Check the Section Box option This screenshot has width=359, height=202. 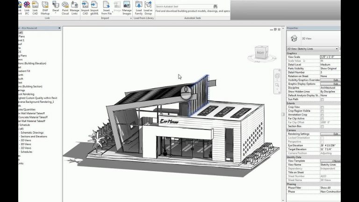[322, 126]
